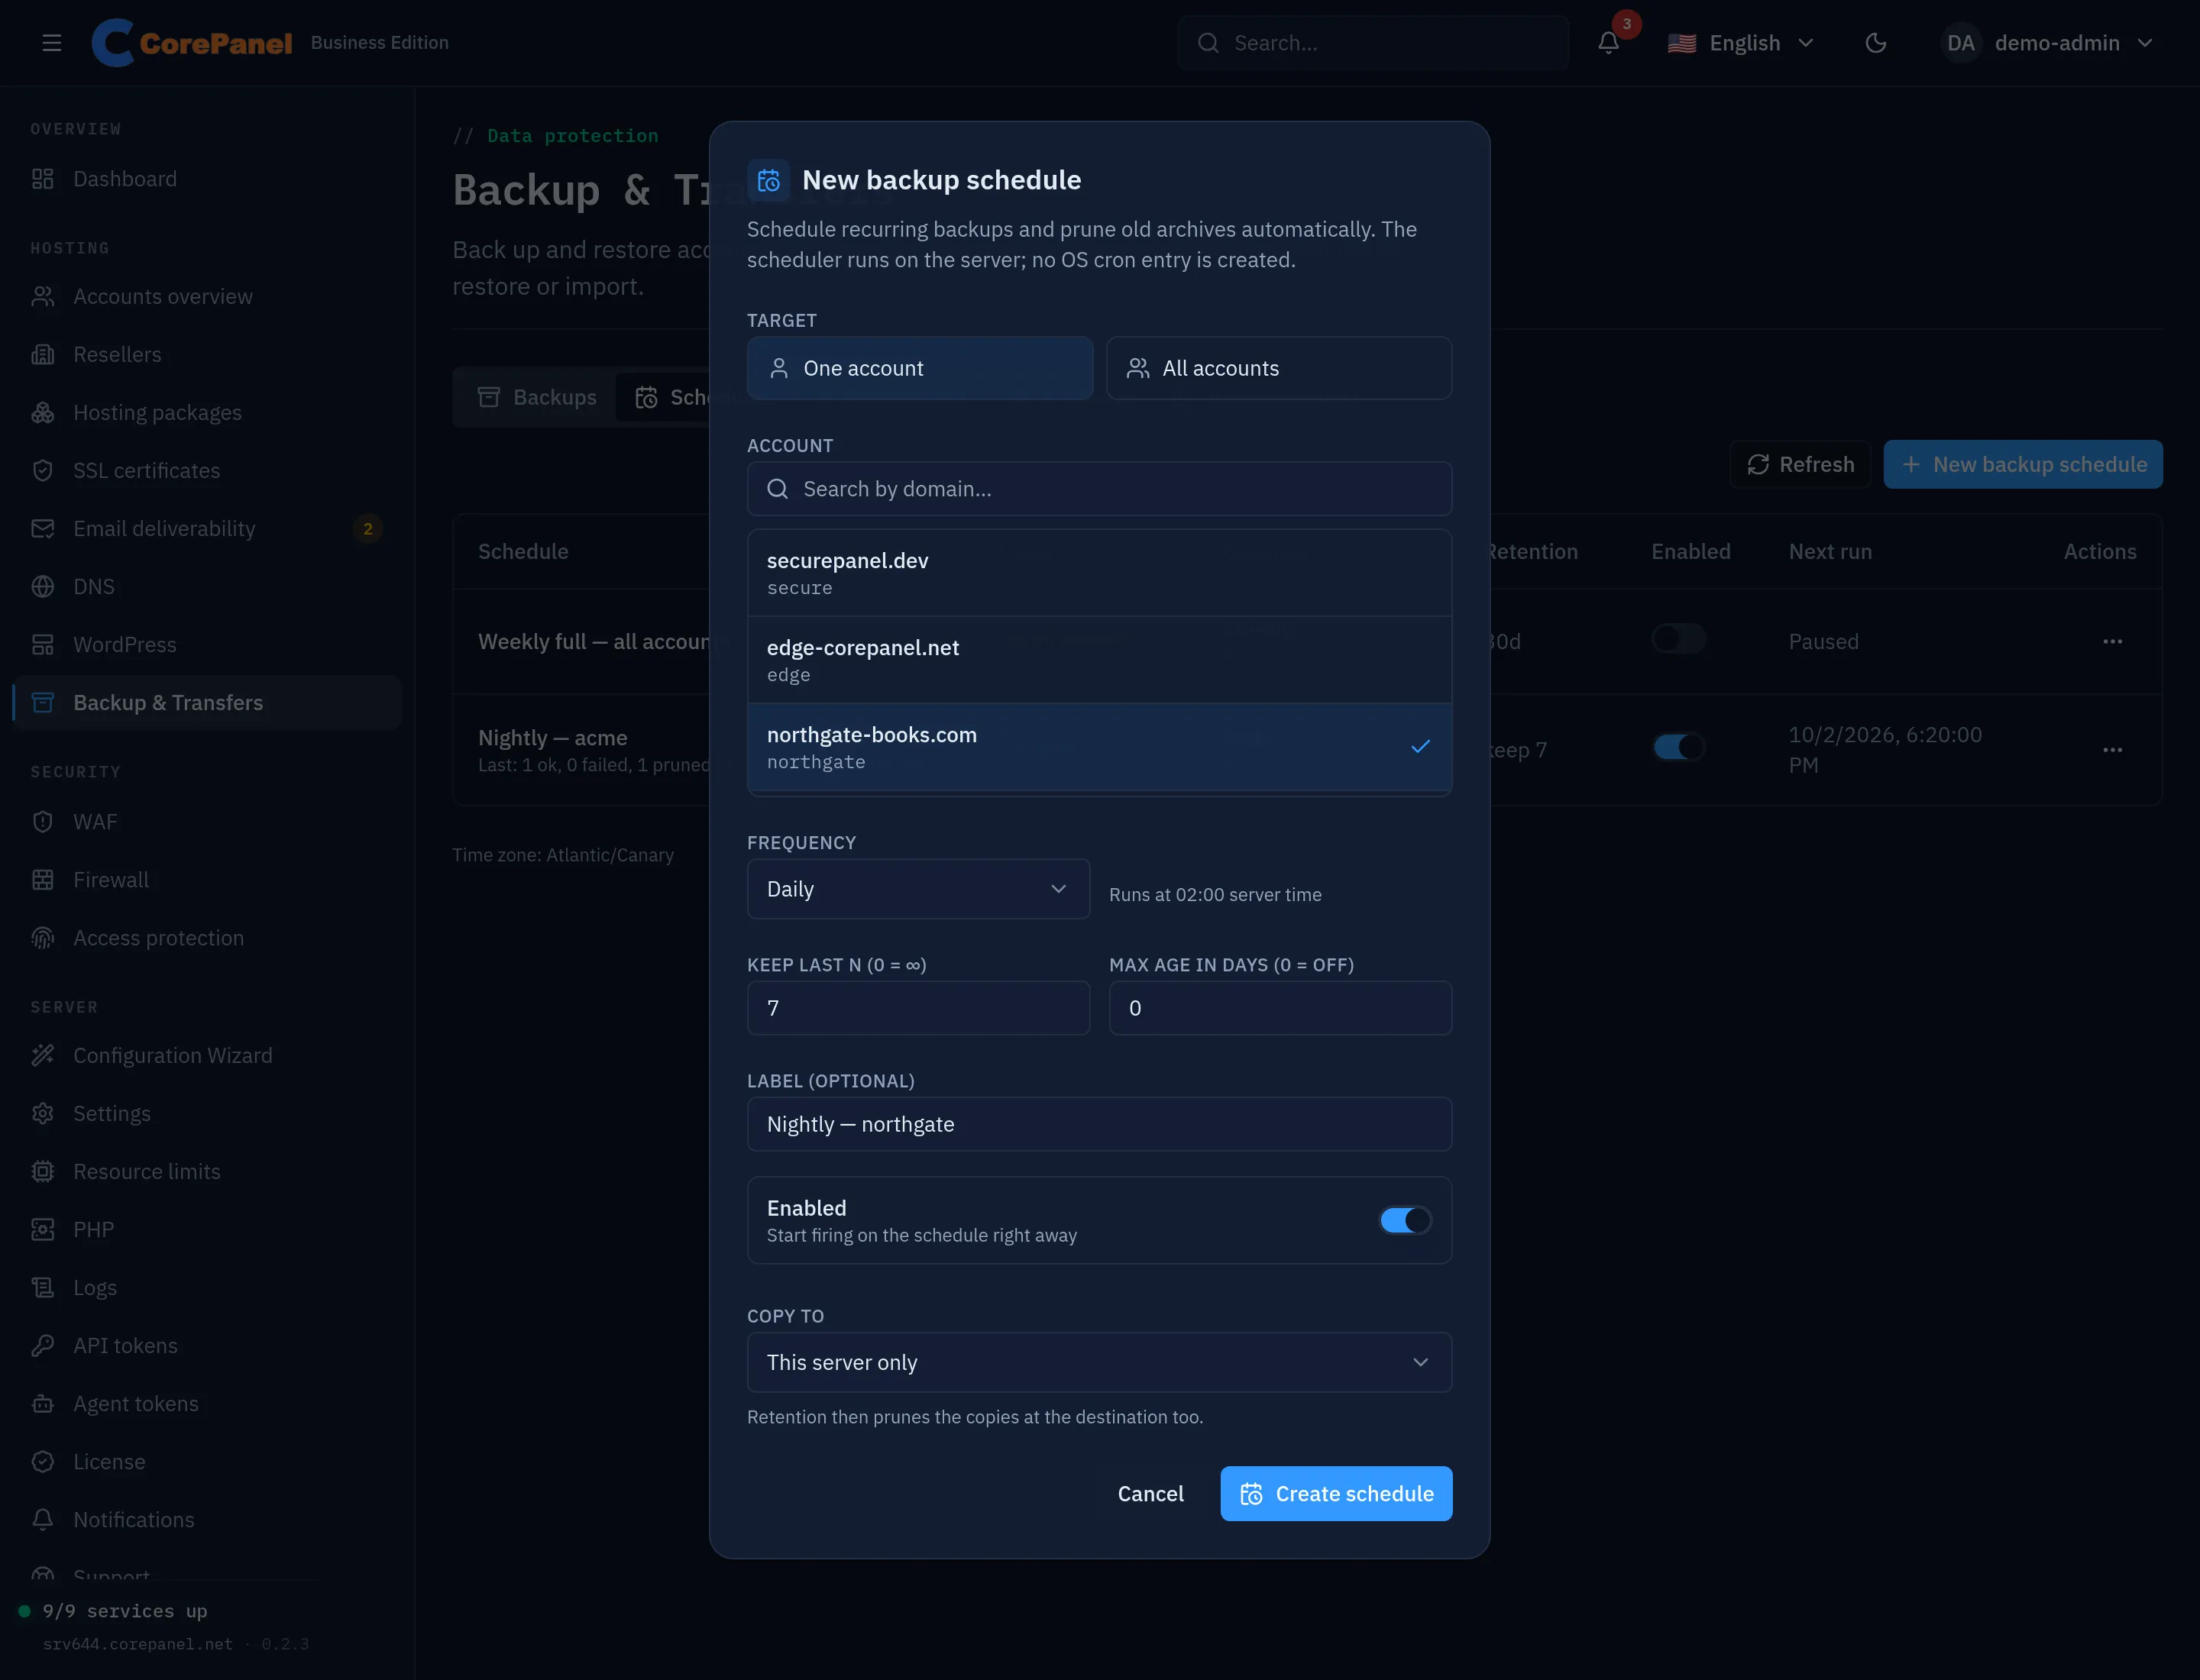The height and width of the screenshot is (1680, 2200).
Task: Open the notifications bell
Action: pos(1608,43)
